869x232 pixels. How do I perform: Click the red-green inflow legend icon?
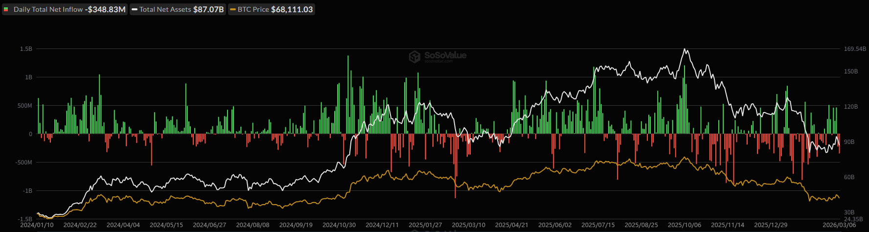click(6, 9)
